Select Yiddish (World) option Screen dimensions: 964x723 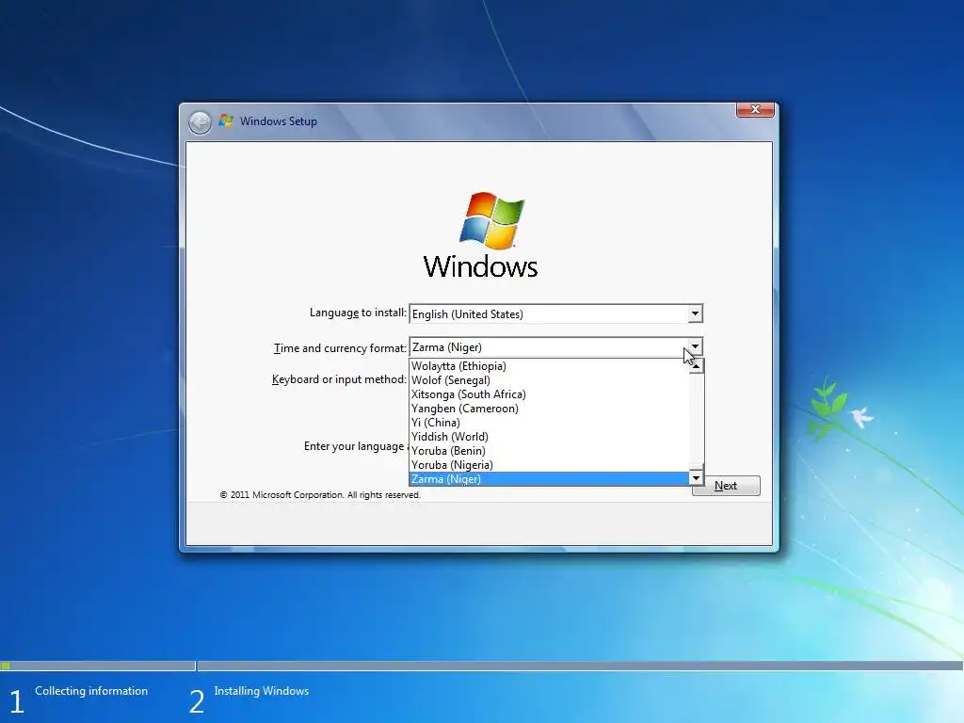[x=549, y=437]
